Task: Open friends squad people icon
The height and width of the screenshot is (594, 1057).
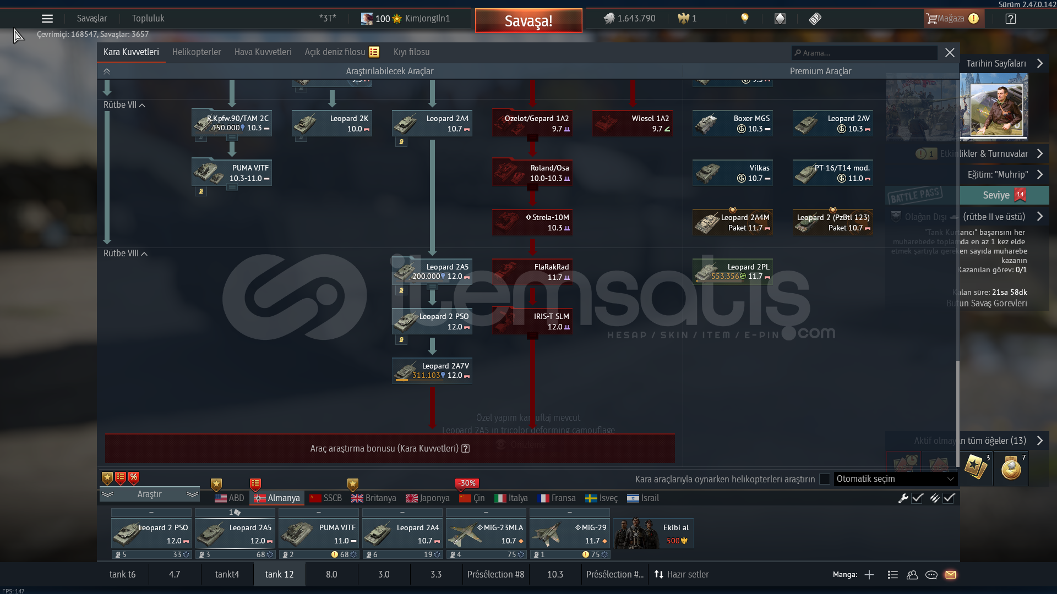Action: pos(912,575)
